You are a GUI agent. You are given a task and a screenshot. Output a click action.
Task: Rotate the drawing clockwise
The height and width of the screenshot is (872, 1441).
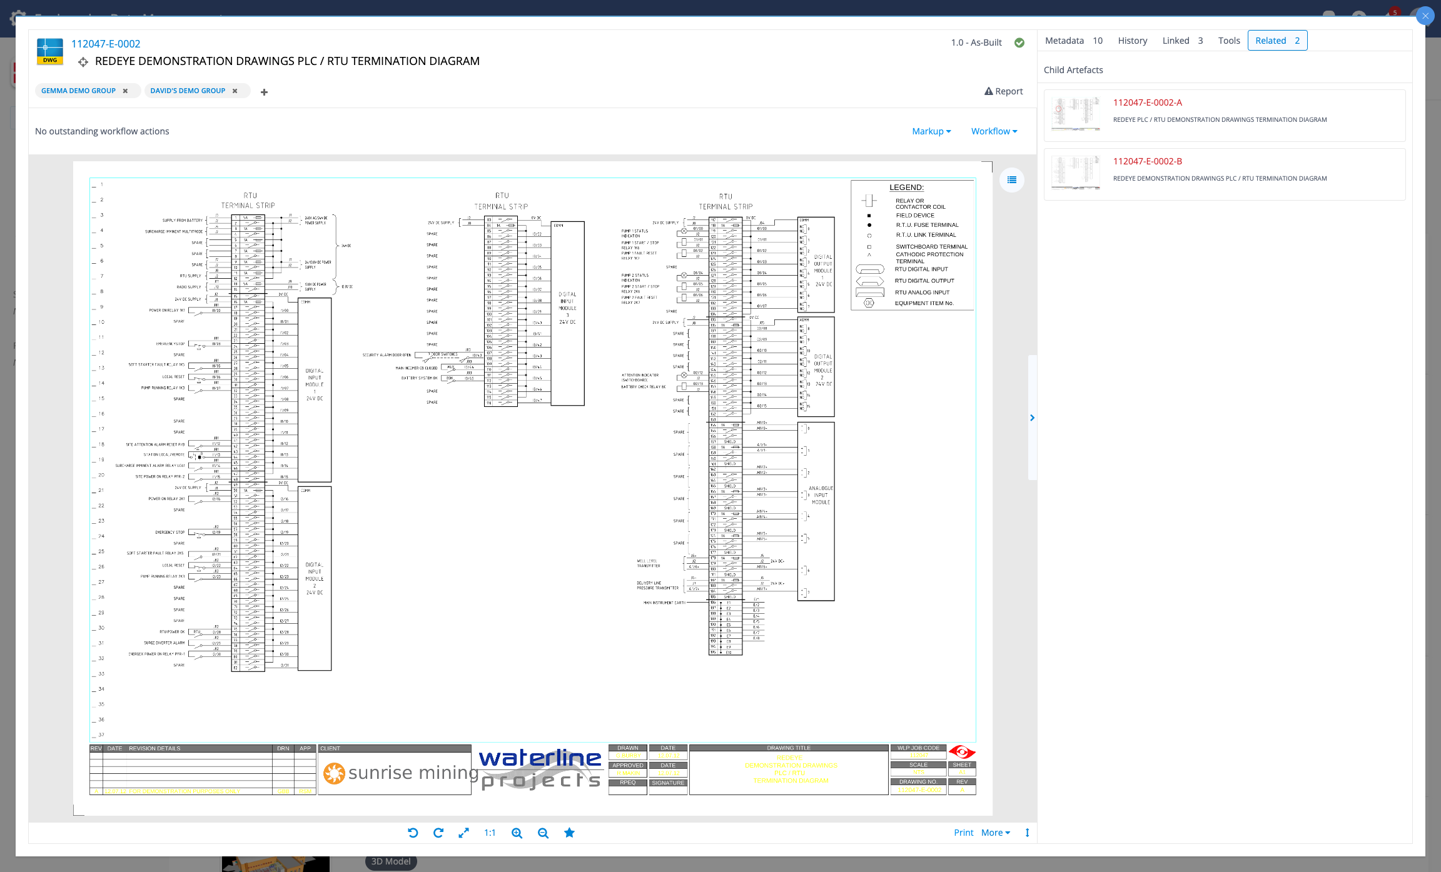[x=438, y=833]
